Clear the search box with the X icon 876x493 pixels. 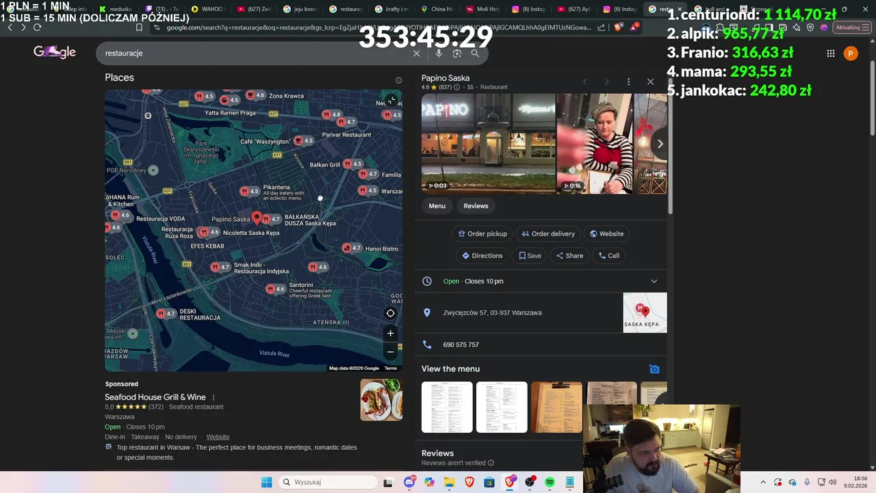click(x=416, y=53)
